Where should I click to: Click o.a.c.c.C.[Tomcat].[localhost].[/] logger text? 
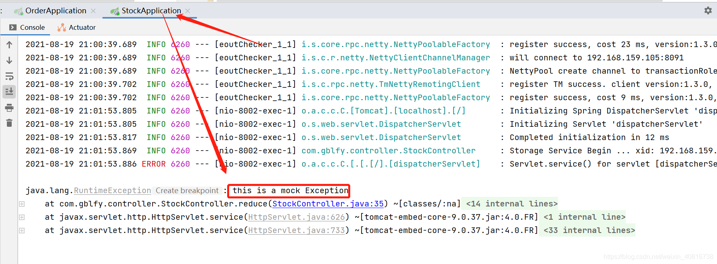pyautogui.click(x=384, y=111)
